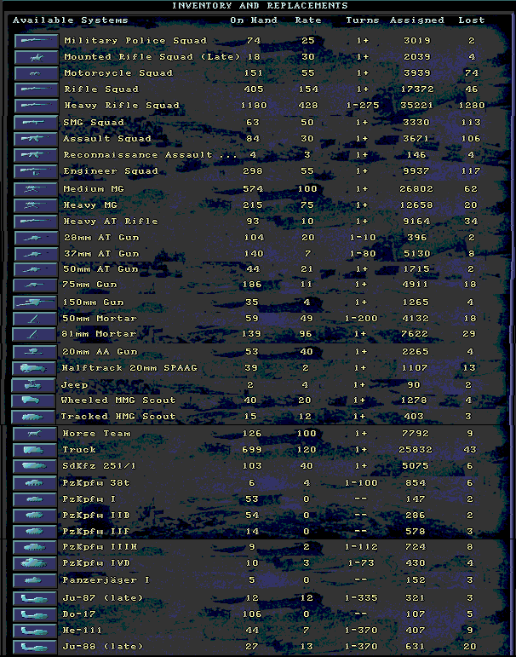The height and width of the screenshot is (657, 516).
Task: Click the PzKpfw IIF tank icon
Action: tap(35, 531)
